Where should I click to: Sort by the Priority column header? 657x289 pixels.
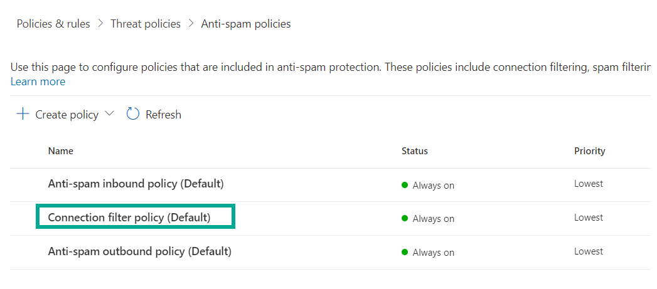pos(589,151)
